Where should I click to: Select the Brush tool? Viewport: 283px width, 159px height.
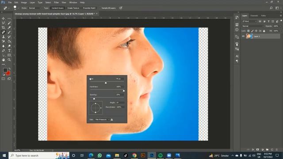click(x=9, y=32)
